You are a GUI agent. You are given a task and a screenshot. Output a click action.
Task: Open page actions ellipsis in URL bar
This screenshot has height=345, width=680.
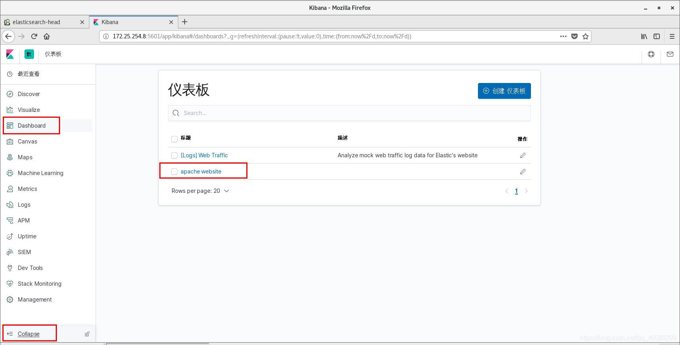563,36
